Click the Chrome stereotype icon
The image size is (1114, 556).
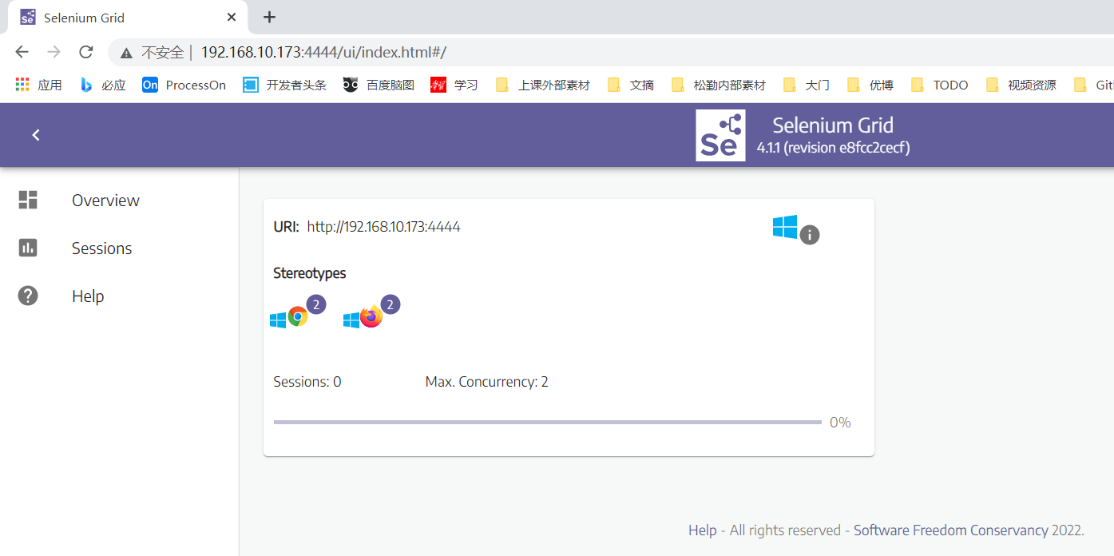point(298,317)
